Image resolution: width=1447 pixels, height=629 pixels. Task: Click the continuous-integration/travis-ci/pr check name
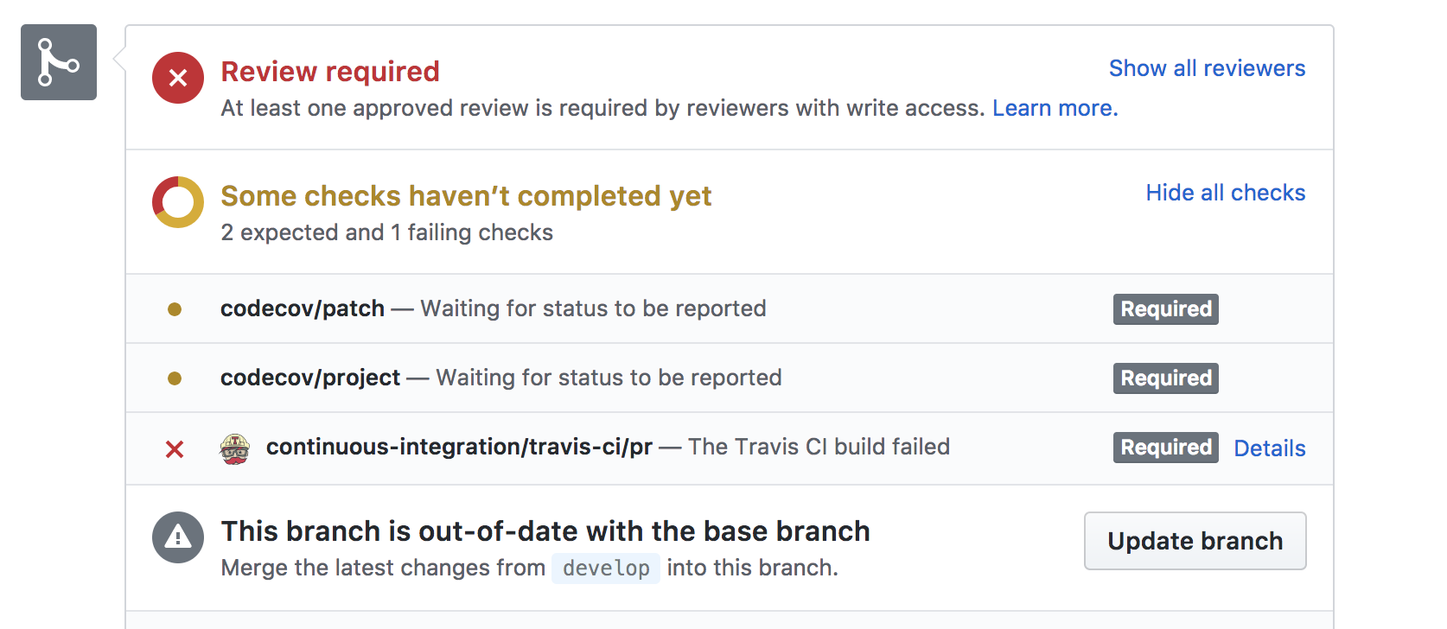(x=459, y=447)
